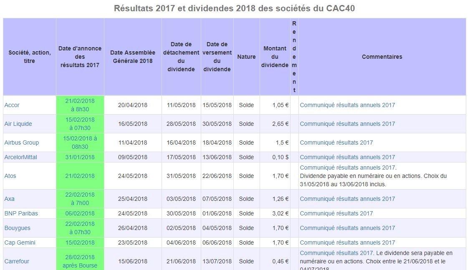Click the 'Commentaires' column header
This screenshot has width=470, height=270.
(382, 57)
